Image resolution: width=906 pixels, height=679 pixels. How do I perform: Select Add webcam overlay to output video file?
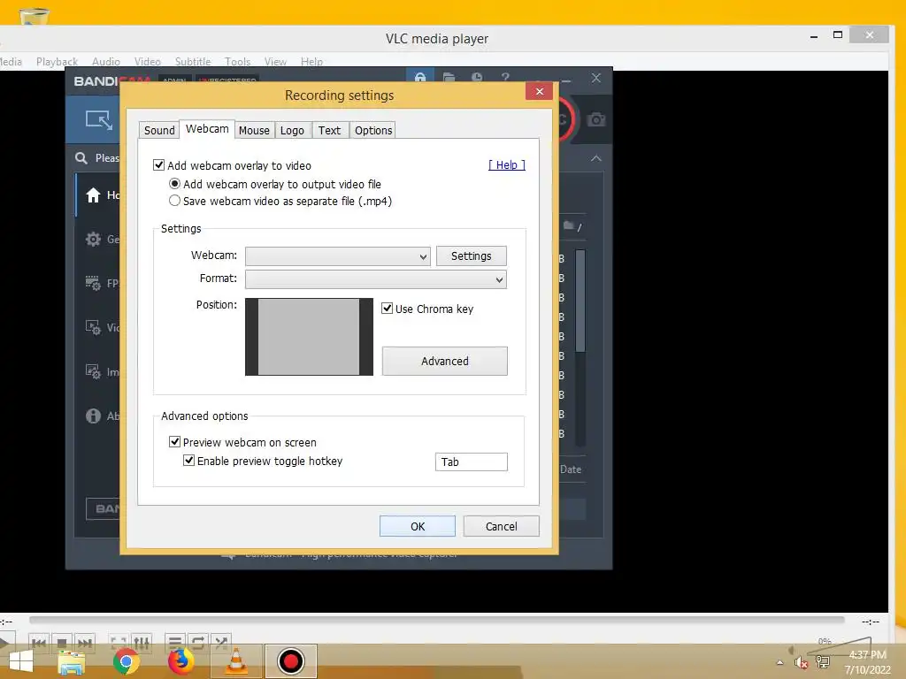pyautogui.click(x=174, y=184)
